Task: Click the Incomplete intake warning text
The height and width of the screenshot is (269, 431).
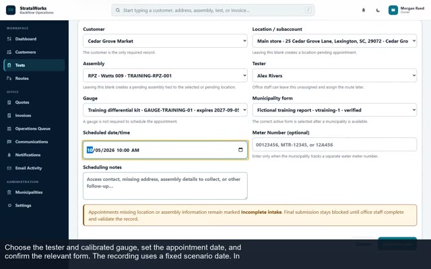Action: (x=261, y=213)
